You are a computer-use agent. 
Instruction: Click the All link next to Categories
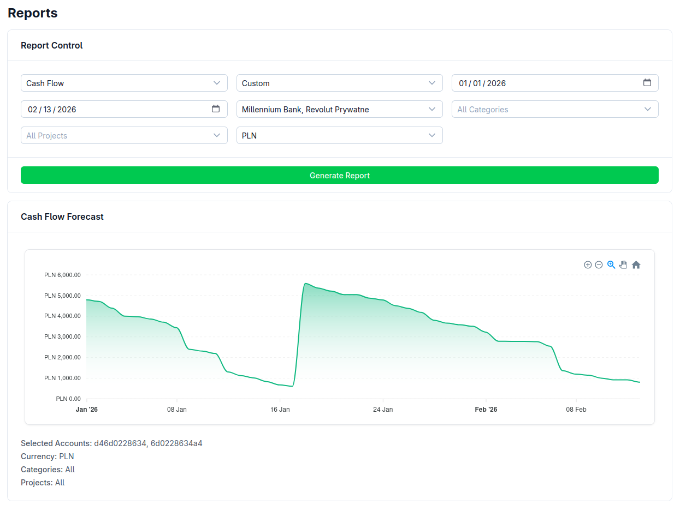click(70, 470)
